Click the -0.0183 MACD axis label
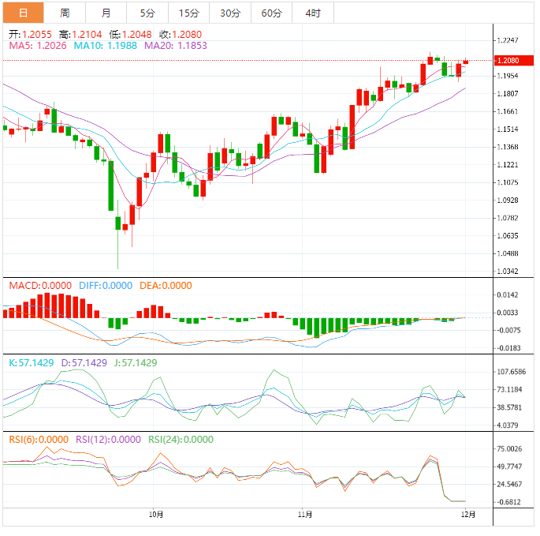 click(x=508, y=348)
